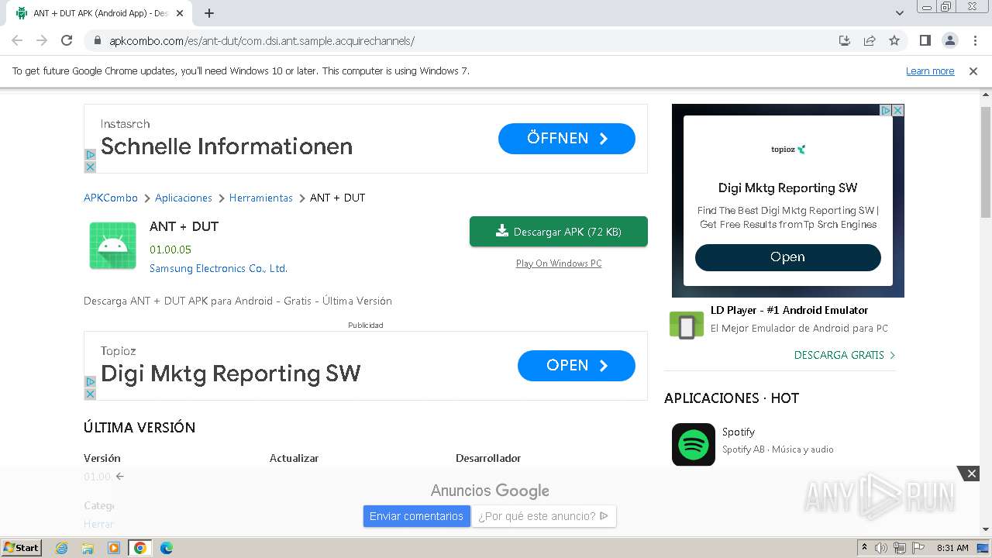Expand the tab search chevron
The width and height of the screenshot is (992, 558).
point(900,13)
